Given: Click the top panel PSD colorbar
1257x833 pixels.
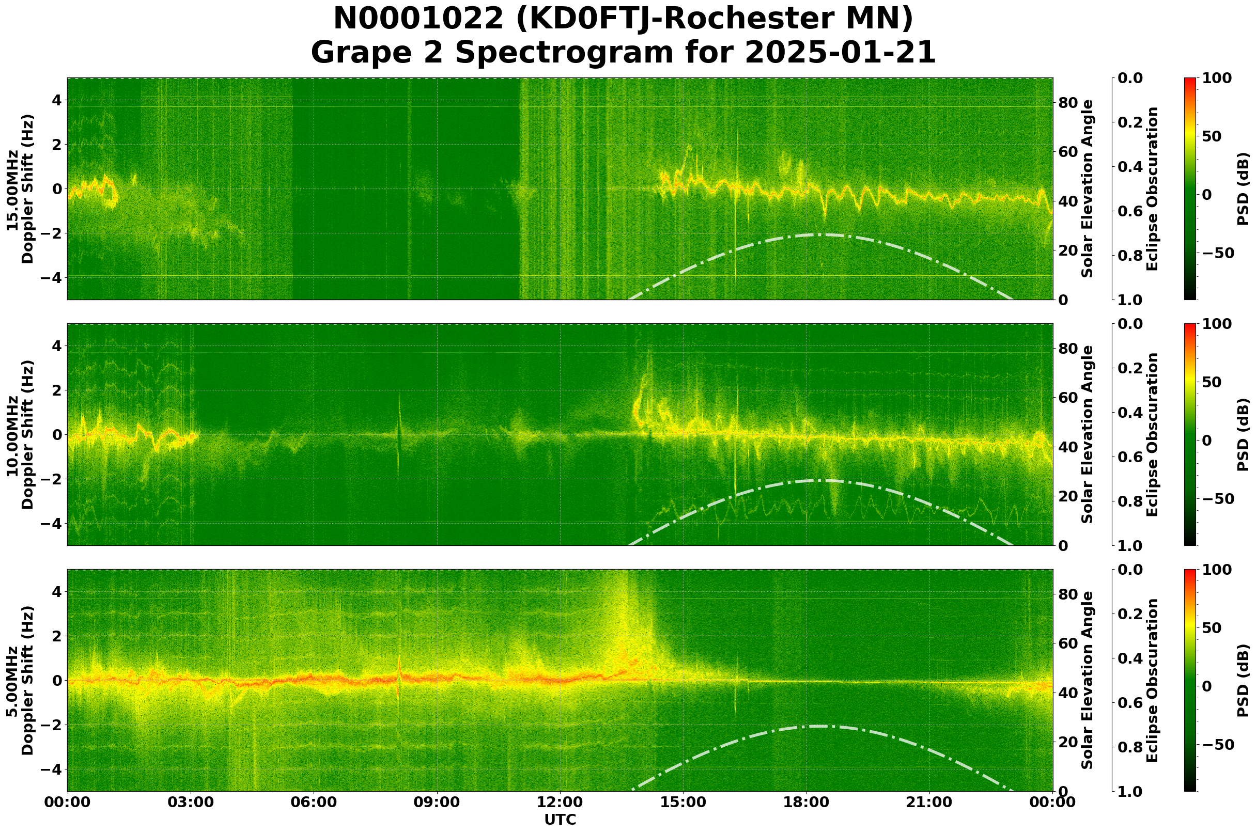Looking at the screenshot, I should [1190, 188].
